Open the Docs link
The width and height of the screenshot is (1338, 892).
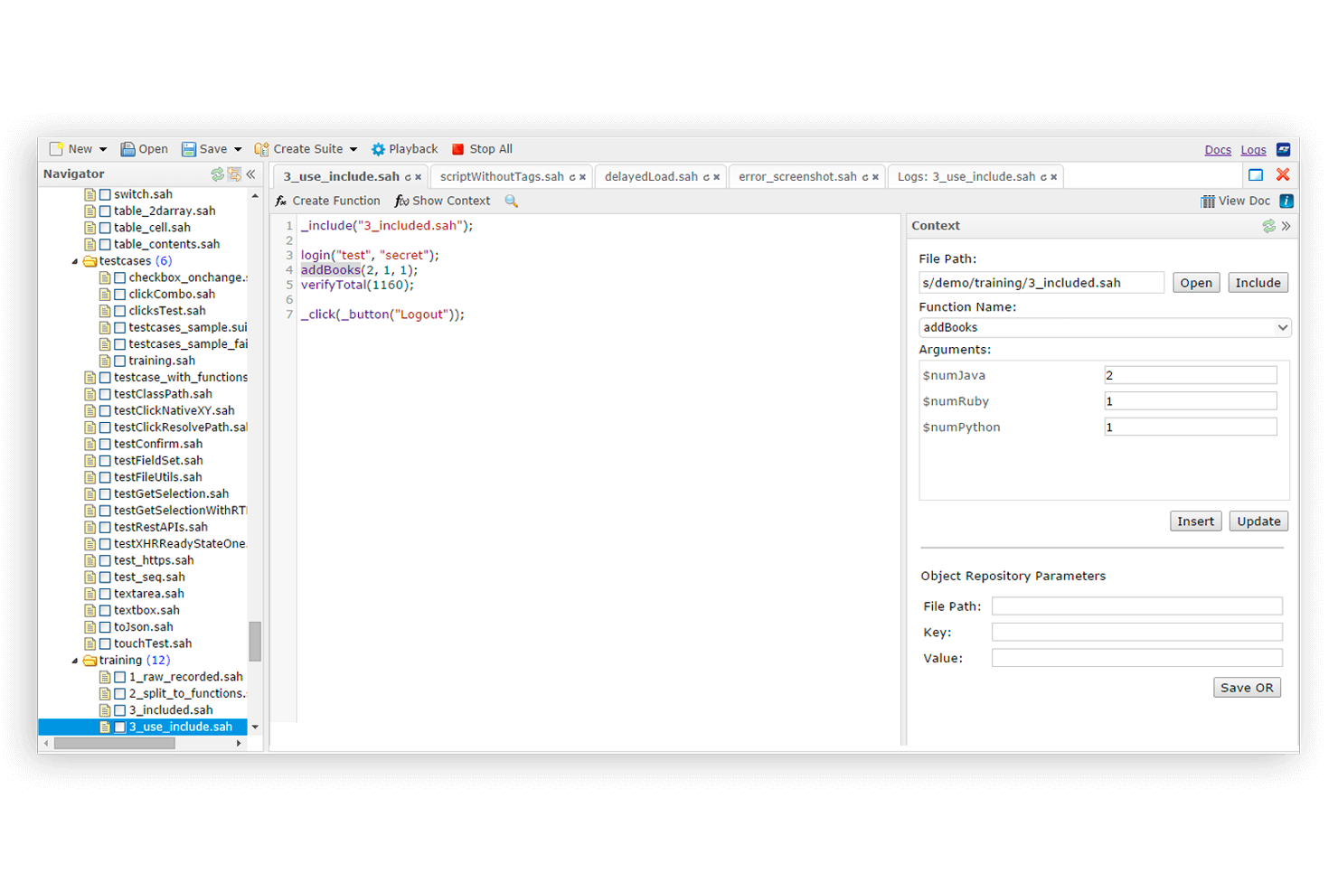pos(1218,149)
